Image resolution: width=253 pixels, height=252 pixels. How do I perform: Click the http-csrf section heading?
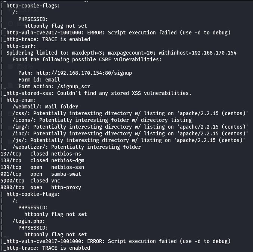tap(21, 46)
